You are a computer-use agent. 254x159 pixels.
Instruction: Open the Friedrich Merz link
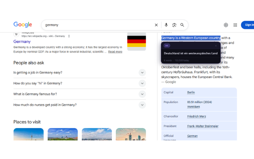(x=196, y=116)
